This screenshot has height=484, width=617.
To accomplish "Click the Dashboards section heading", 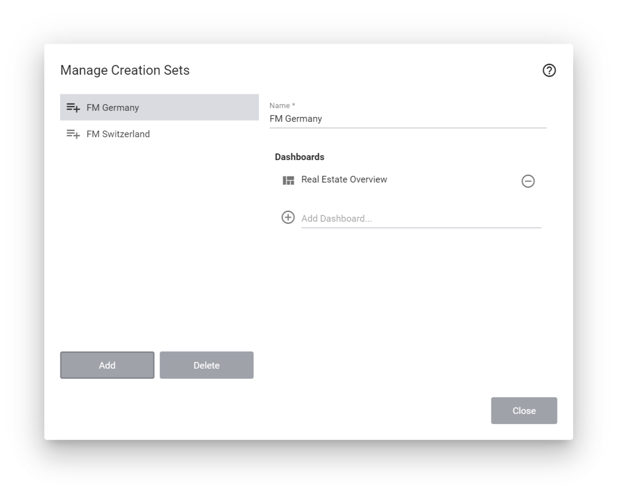I will pos(300,157).
